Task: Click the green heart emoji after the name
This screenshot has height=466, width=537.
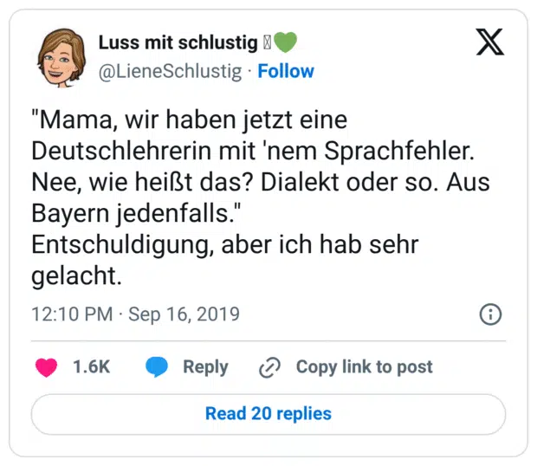Action: click(x=285, y=42)
